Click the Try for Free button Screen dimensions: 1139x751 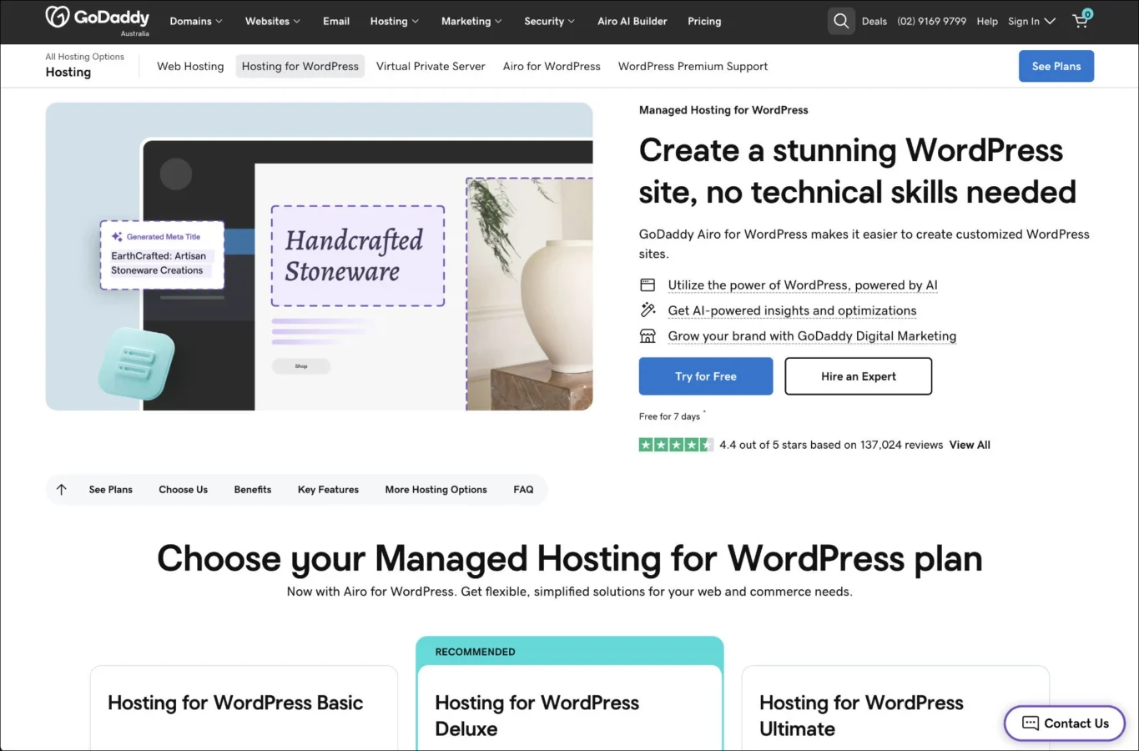[x=706, y=376]
